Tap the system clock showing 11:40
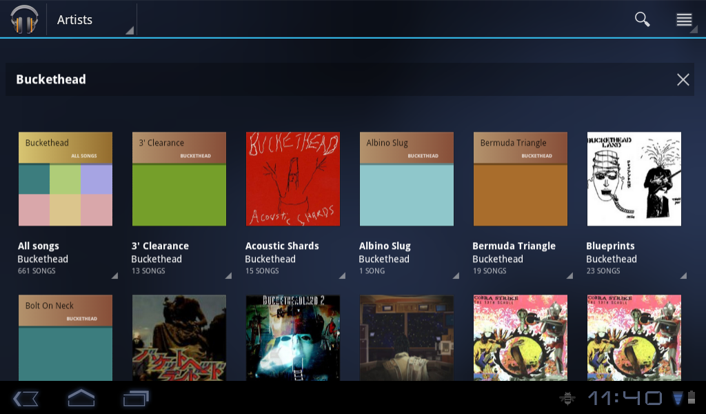 click(x=625, y=398)
